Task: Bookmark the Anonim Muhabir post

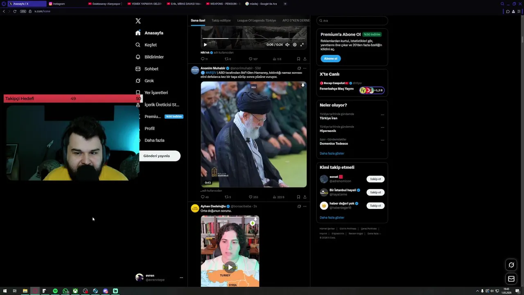Action: 298,197
